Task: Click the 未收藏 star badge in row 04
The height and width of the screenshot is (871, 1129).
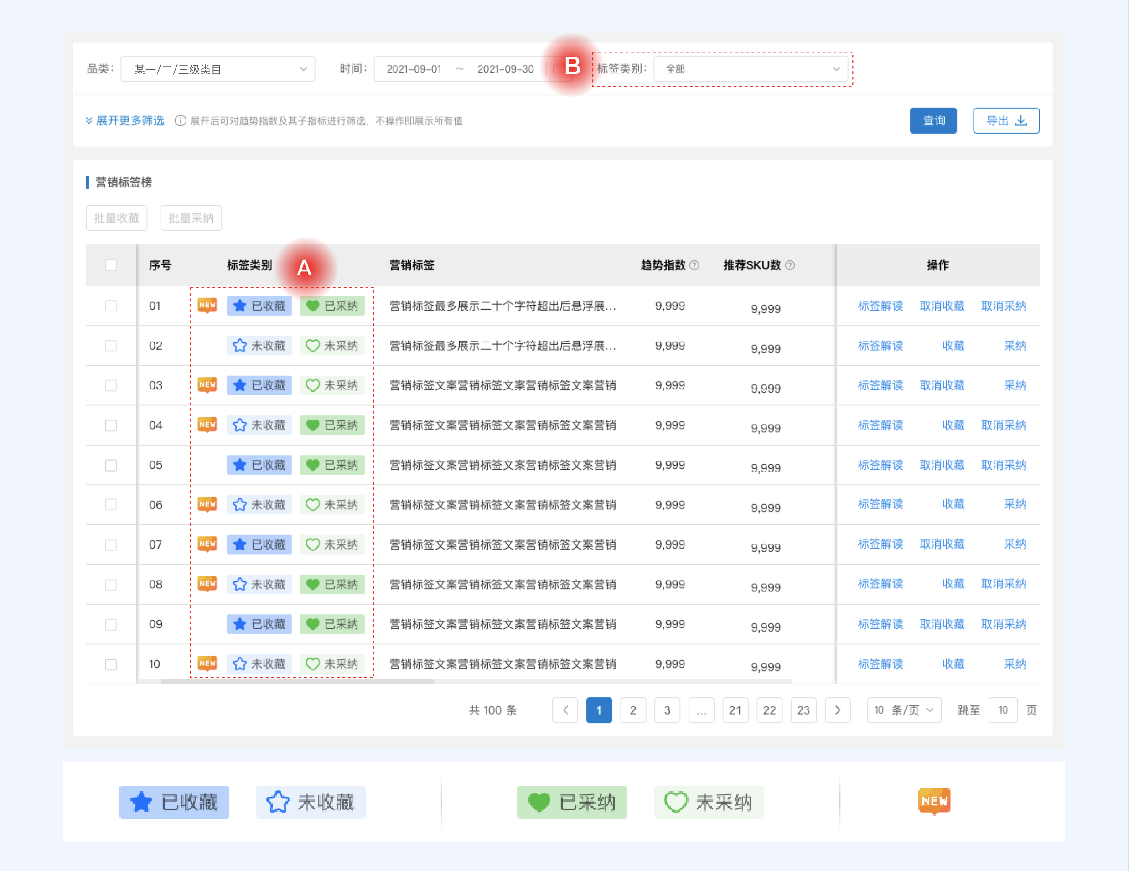Action: coord(259,425)
